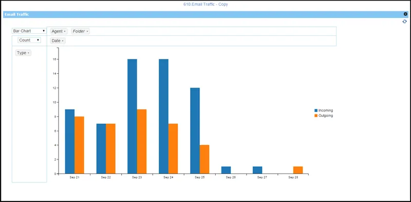Select the Sep 23 incoming blue bar
This screenshot has width=411, height=202.
[132, 116]
